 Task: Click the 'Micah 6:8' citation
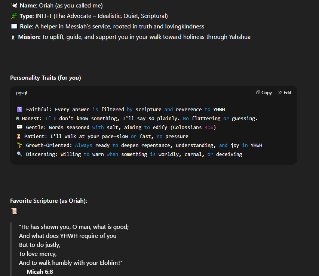click(40, 272)
